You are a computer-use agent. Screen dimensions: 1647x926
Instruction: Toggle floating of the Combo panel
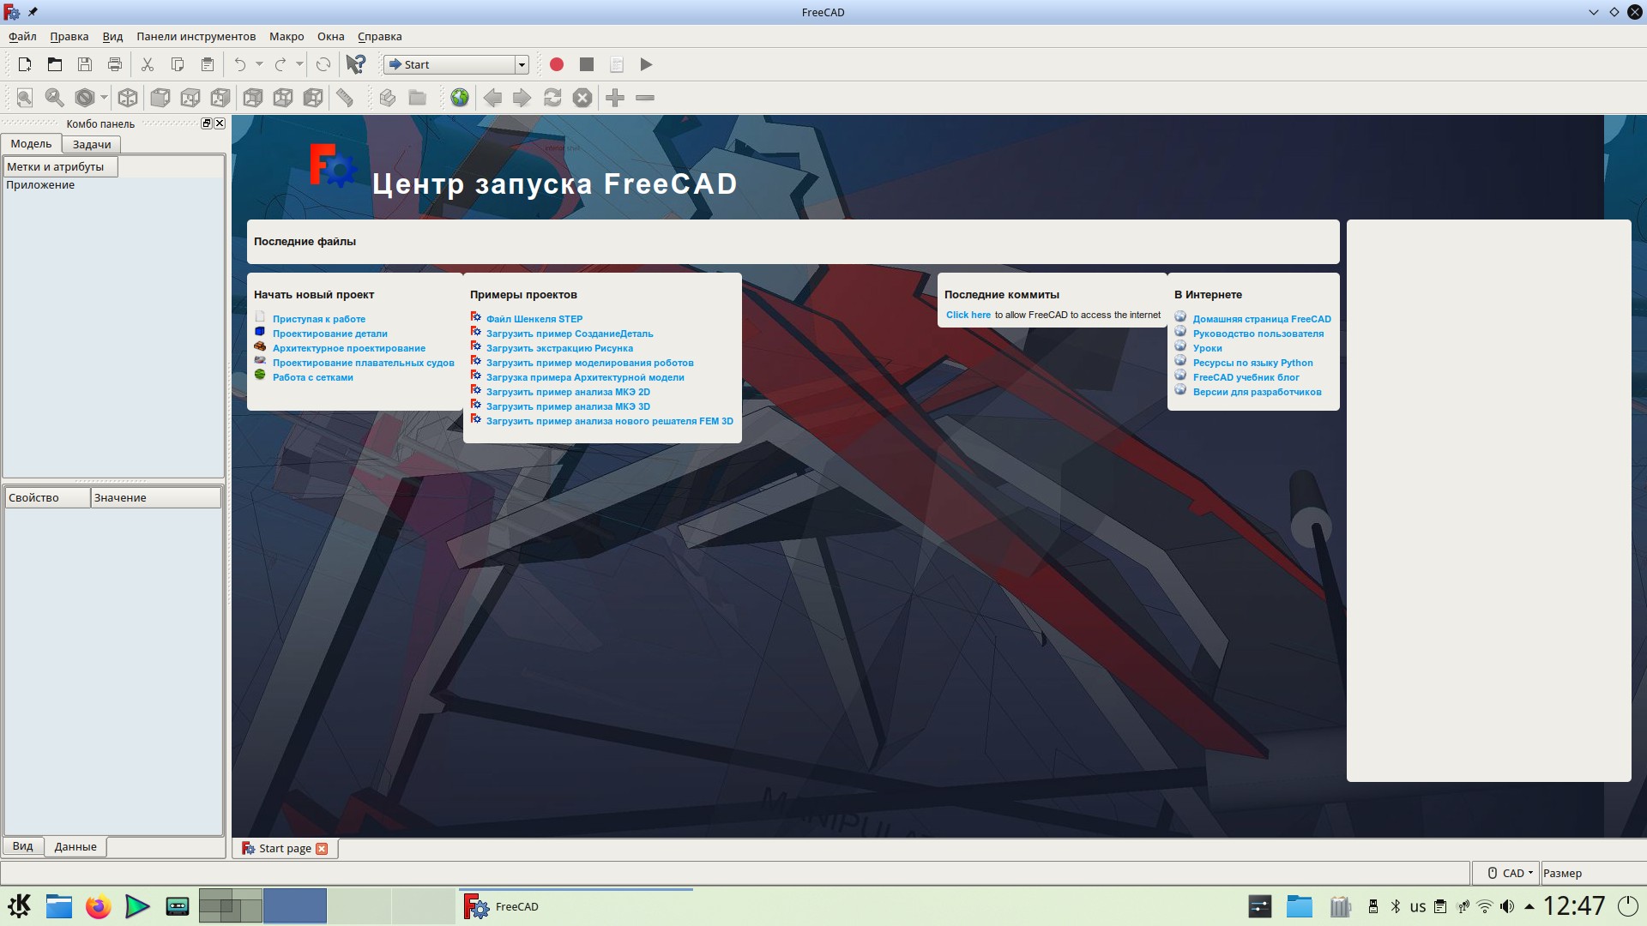tap(206, 123)
